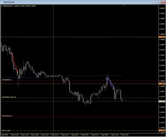This screenshot has width=166, height=137.
Task: Click the 1.16285 price scale label
Action: pos(162,24)
